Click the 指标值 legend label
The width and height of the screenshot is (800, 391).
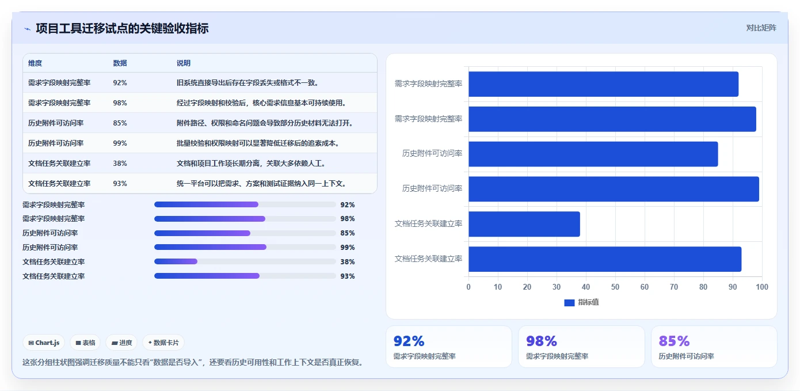point(588,303)
